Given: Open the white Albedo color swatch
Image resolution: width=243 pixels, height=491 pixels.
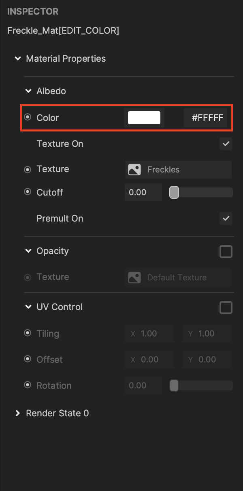Looking at the screenshot, I should pyautogui.click(x=144, y=118).
